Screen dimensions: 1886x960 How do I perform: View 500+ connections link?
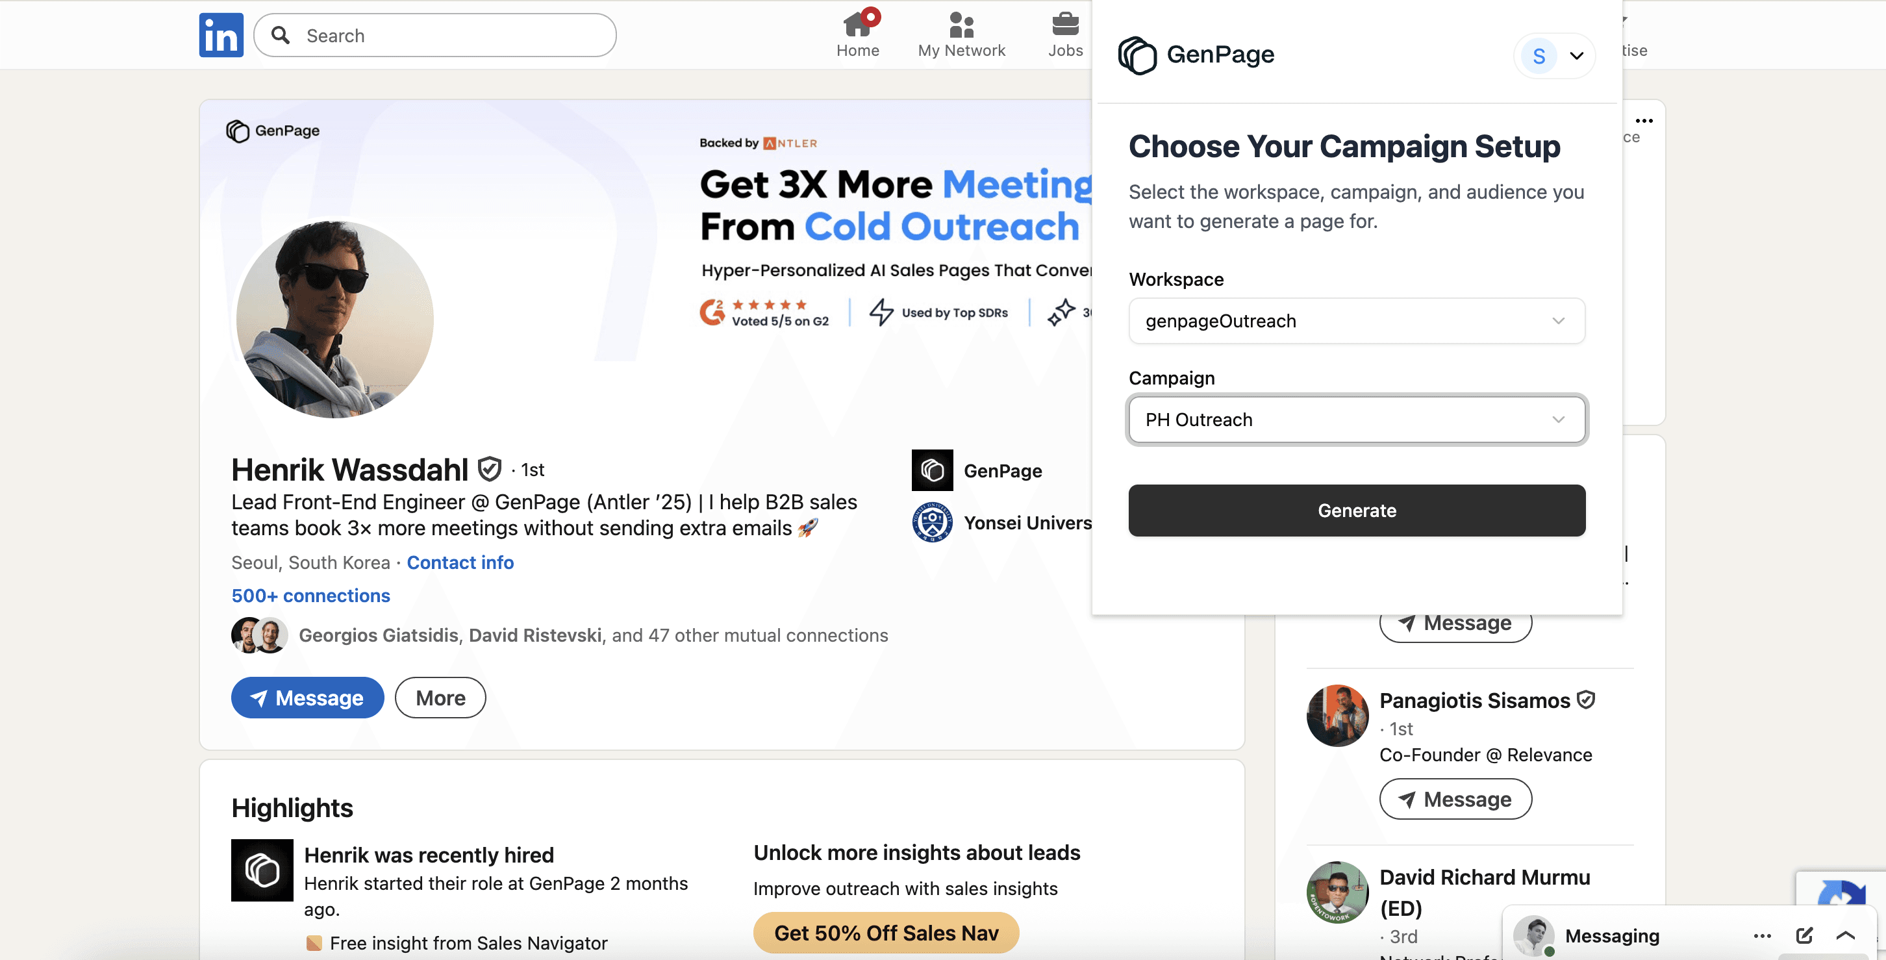310,596
